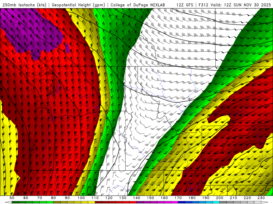Click the '160' color bar label
273x204 pixels.
[164, 198]
